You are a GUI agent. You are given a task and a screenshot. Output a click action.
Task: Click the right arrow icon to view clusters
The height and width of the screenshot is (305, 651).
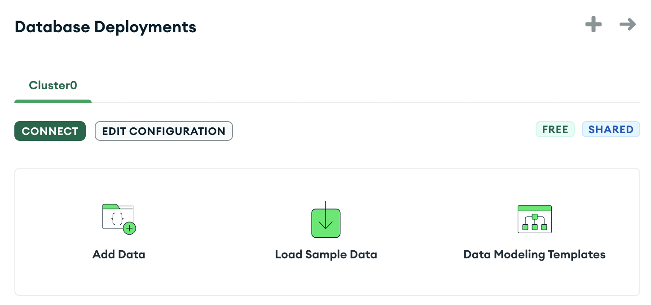[x=627, y=25]
